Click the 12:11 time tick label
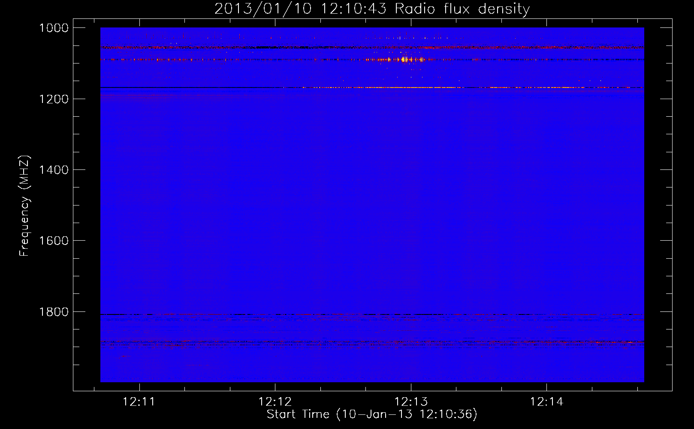 139,402
